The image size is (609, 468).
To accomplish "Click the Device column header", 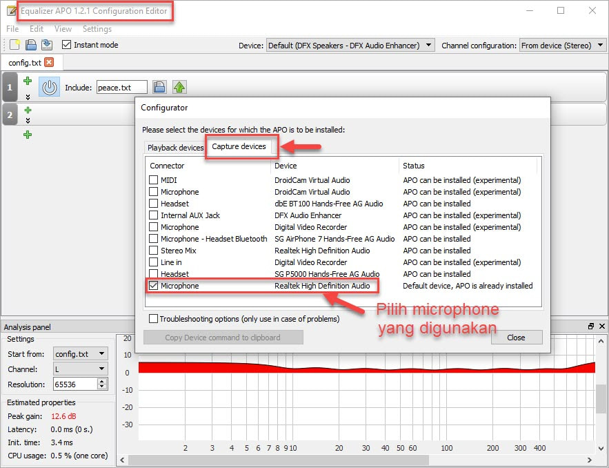I will tap(335, 166).
